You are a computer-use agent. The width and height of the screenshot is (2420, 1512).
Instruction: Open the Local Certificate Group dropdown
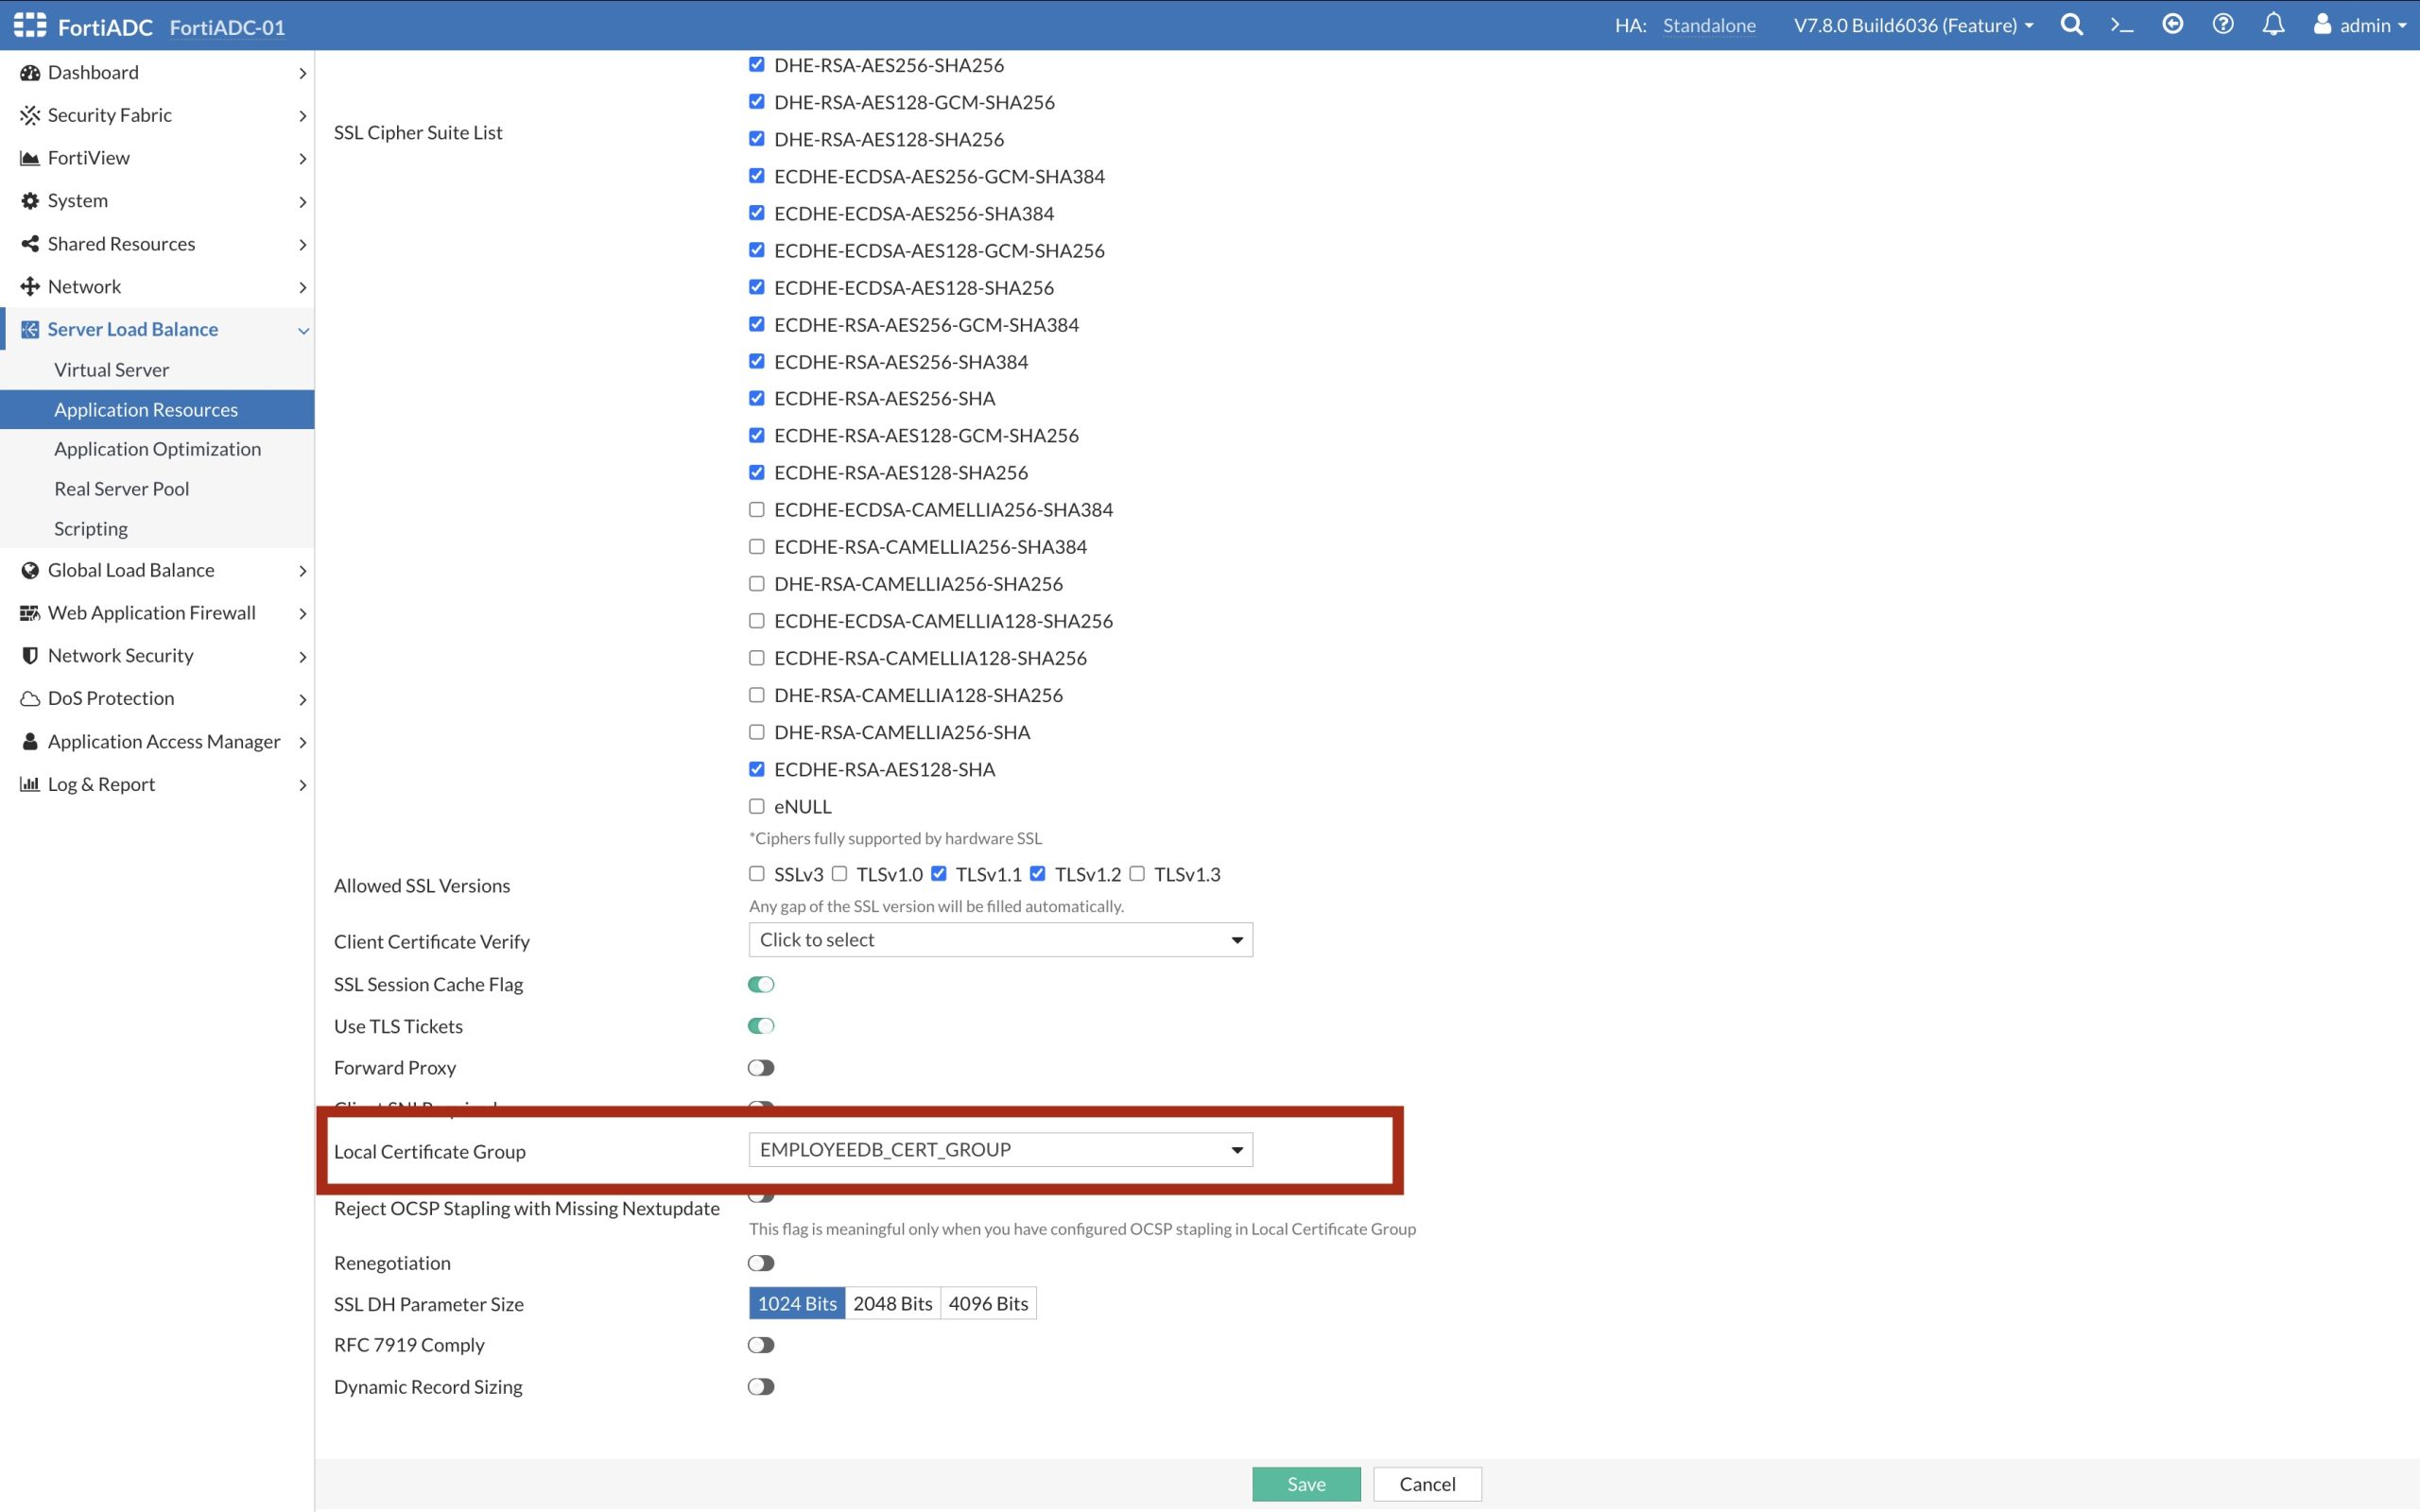click(1000, 1150)
